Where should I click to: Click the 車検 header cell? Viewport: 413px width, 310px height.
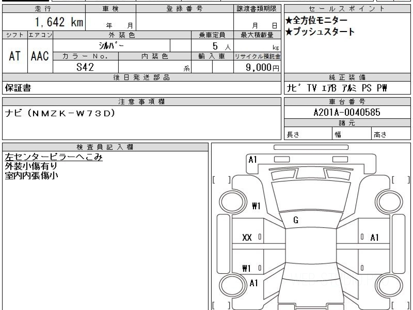[110, 9]
